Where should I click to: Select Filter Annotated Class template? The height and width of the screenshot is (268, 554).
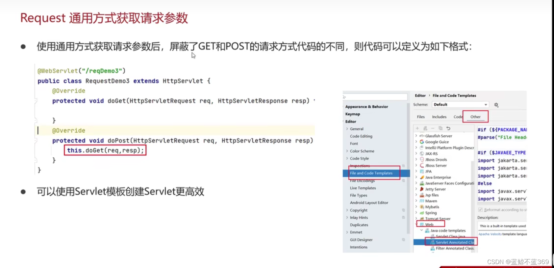(455, 249)
